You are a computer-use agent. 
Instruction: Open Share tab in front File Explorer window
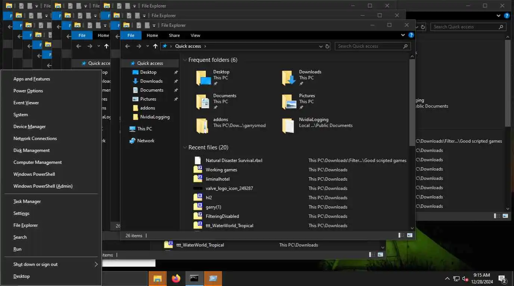pyautogui.click(x=174, y=35)
